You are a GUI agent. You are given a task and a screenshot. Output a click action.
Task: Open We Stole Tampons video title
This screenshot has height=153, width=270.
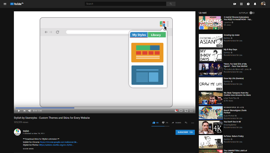[237, 94]
